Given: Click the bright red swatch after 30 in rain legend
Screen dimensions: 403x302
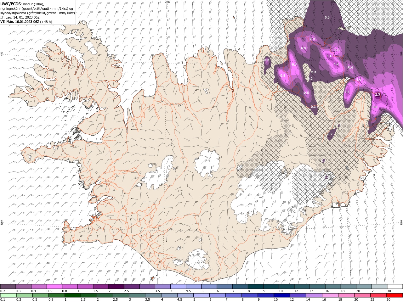Looking at the screenshot, I should (x=394, y=295).
